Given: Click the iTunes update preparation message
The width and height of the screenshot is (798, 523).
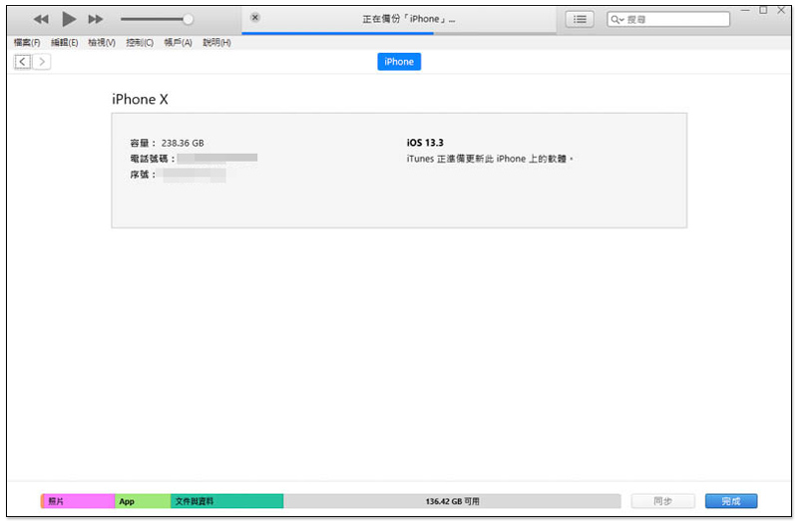Looking at the screenshot, I should tap(490, 159).
